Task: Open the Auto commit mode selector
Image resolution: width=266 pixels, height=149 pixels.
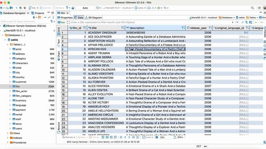Action: tap(85, 8)
